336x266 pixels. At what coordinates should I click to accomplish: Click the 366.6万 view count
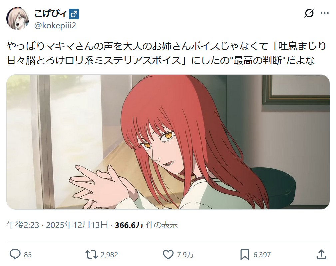(129, 225)
